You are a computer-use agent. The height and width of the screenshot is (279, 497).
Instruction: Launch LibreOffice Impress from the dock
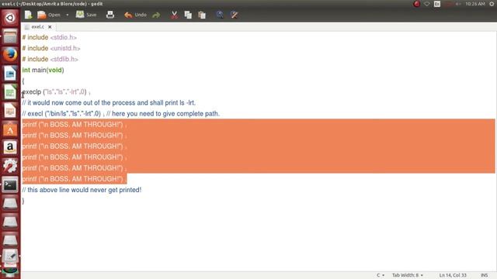pyautogui.click(x=10, y=111)
